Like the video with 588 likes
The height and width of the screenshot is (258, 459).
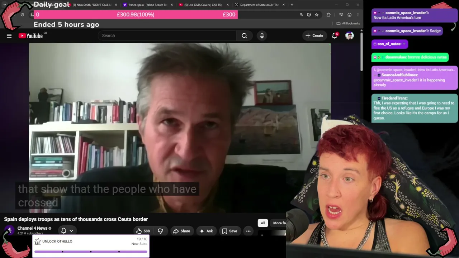[143, 231]
